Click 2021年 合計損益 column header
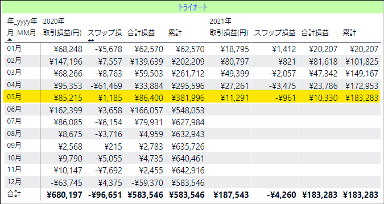The image size is (384, 204). click(x=315, y=33)
